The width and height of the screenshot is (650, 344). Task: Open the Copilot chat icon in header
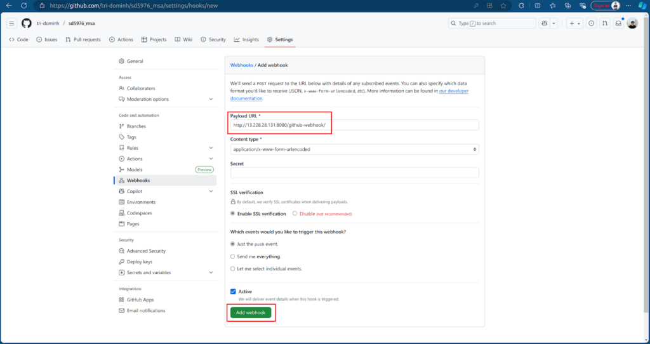click(545, 23)
